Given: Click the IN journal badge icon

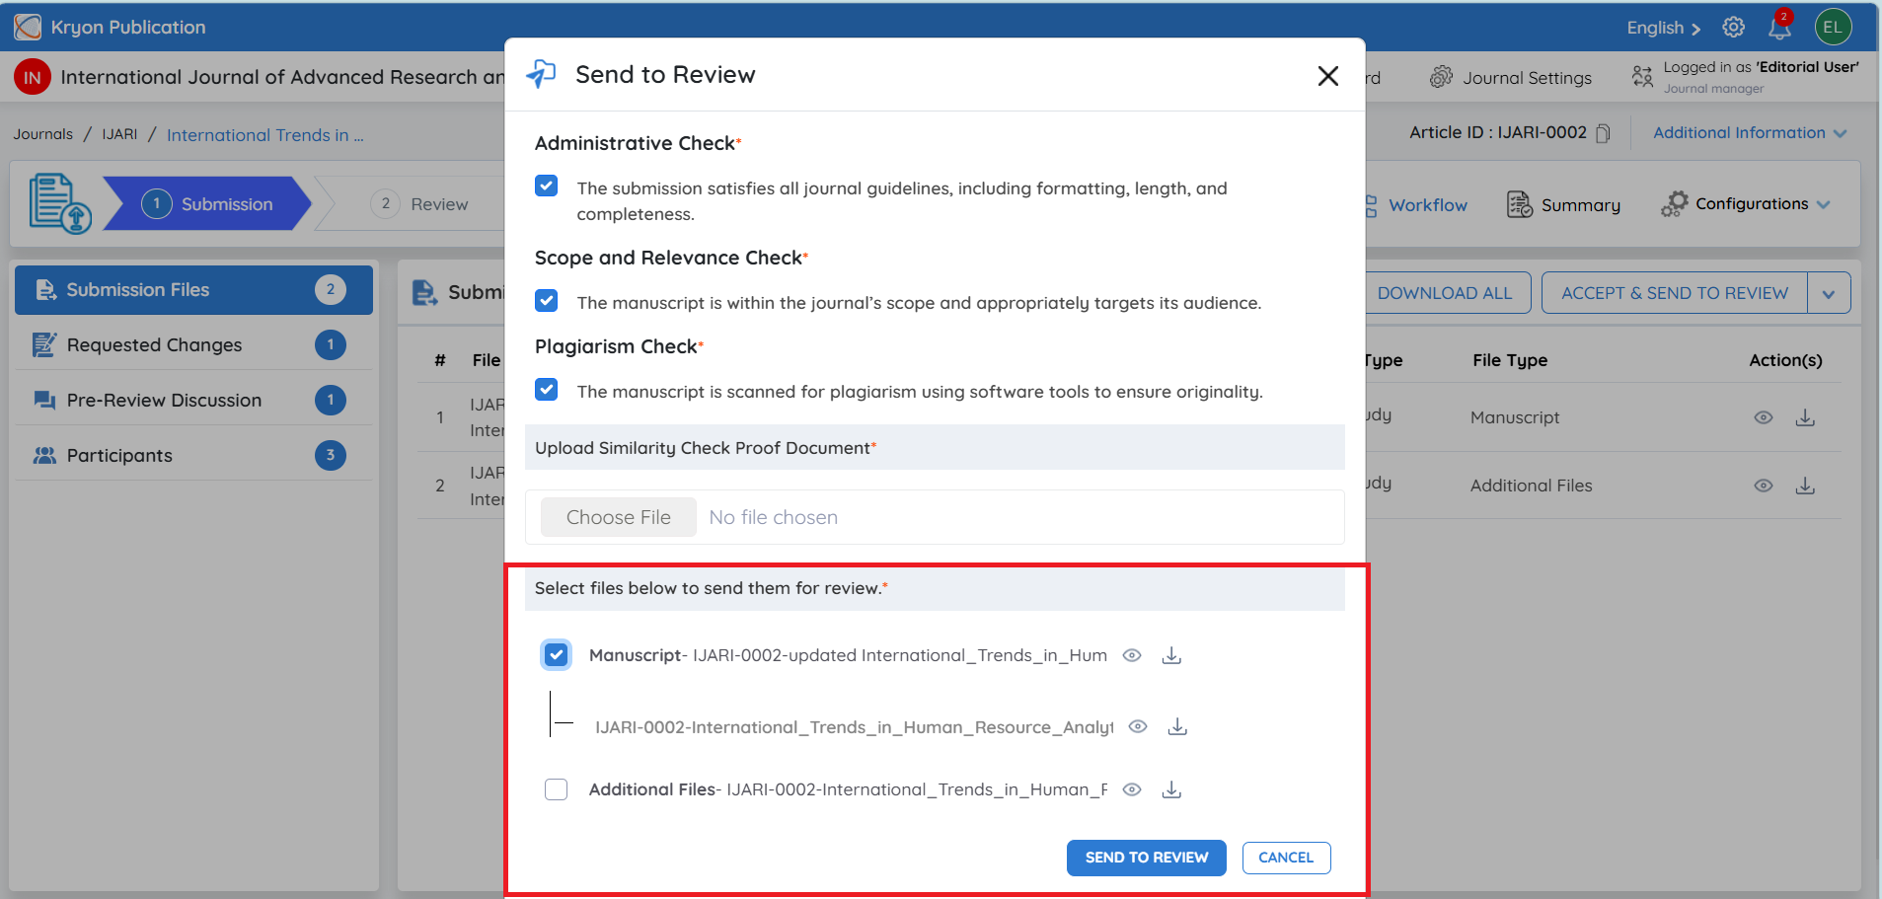Looking at the screenshot, I should pos(33,77).
